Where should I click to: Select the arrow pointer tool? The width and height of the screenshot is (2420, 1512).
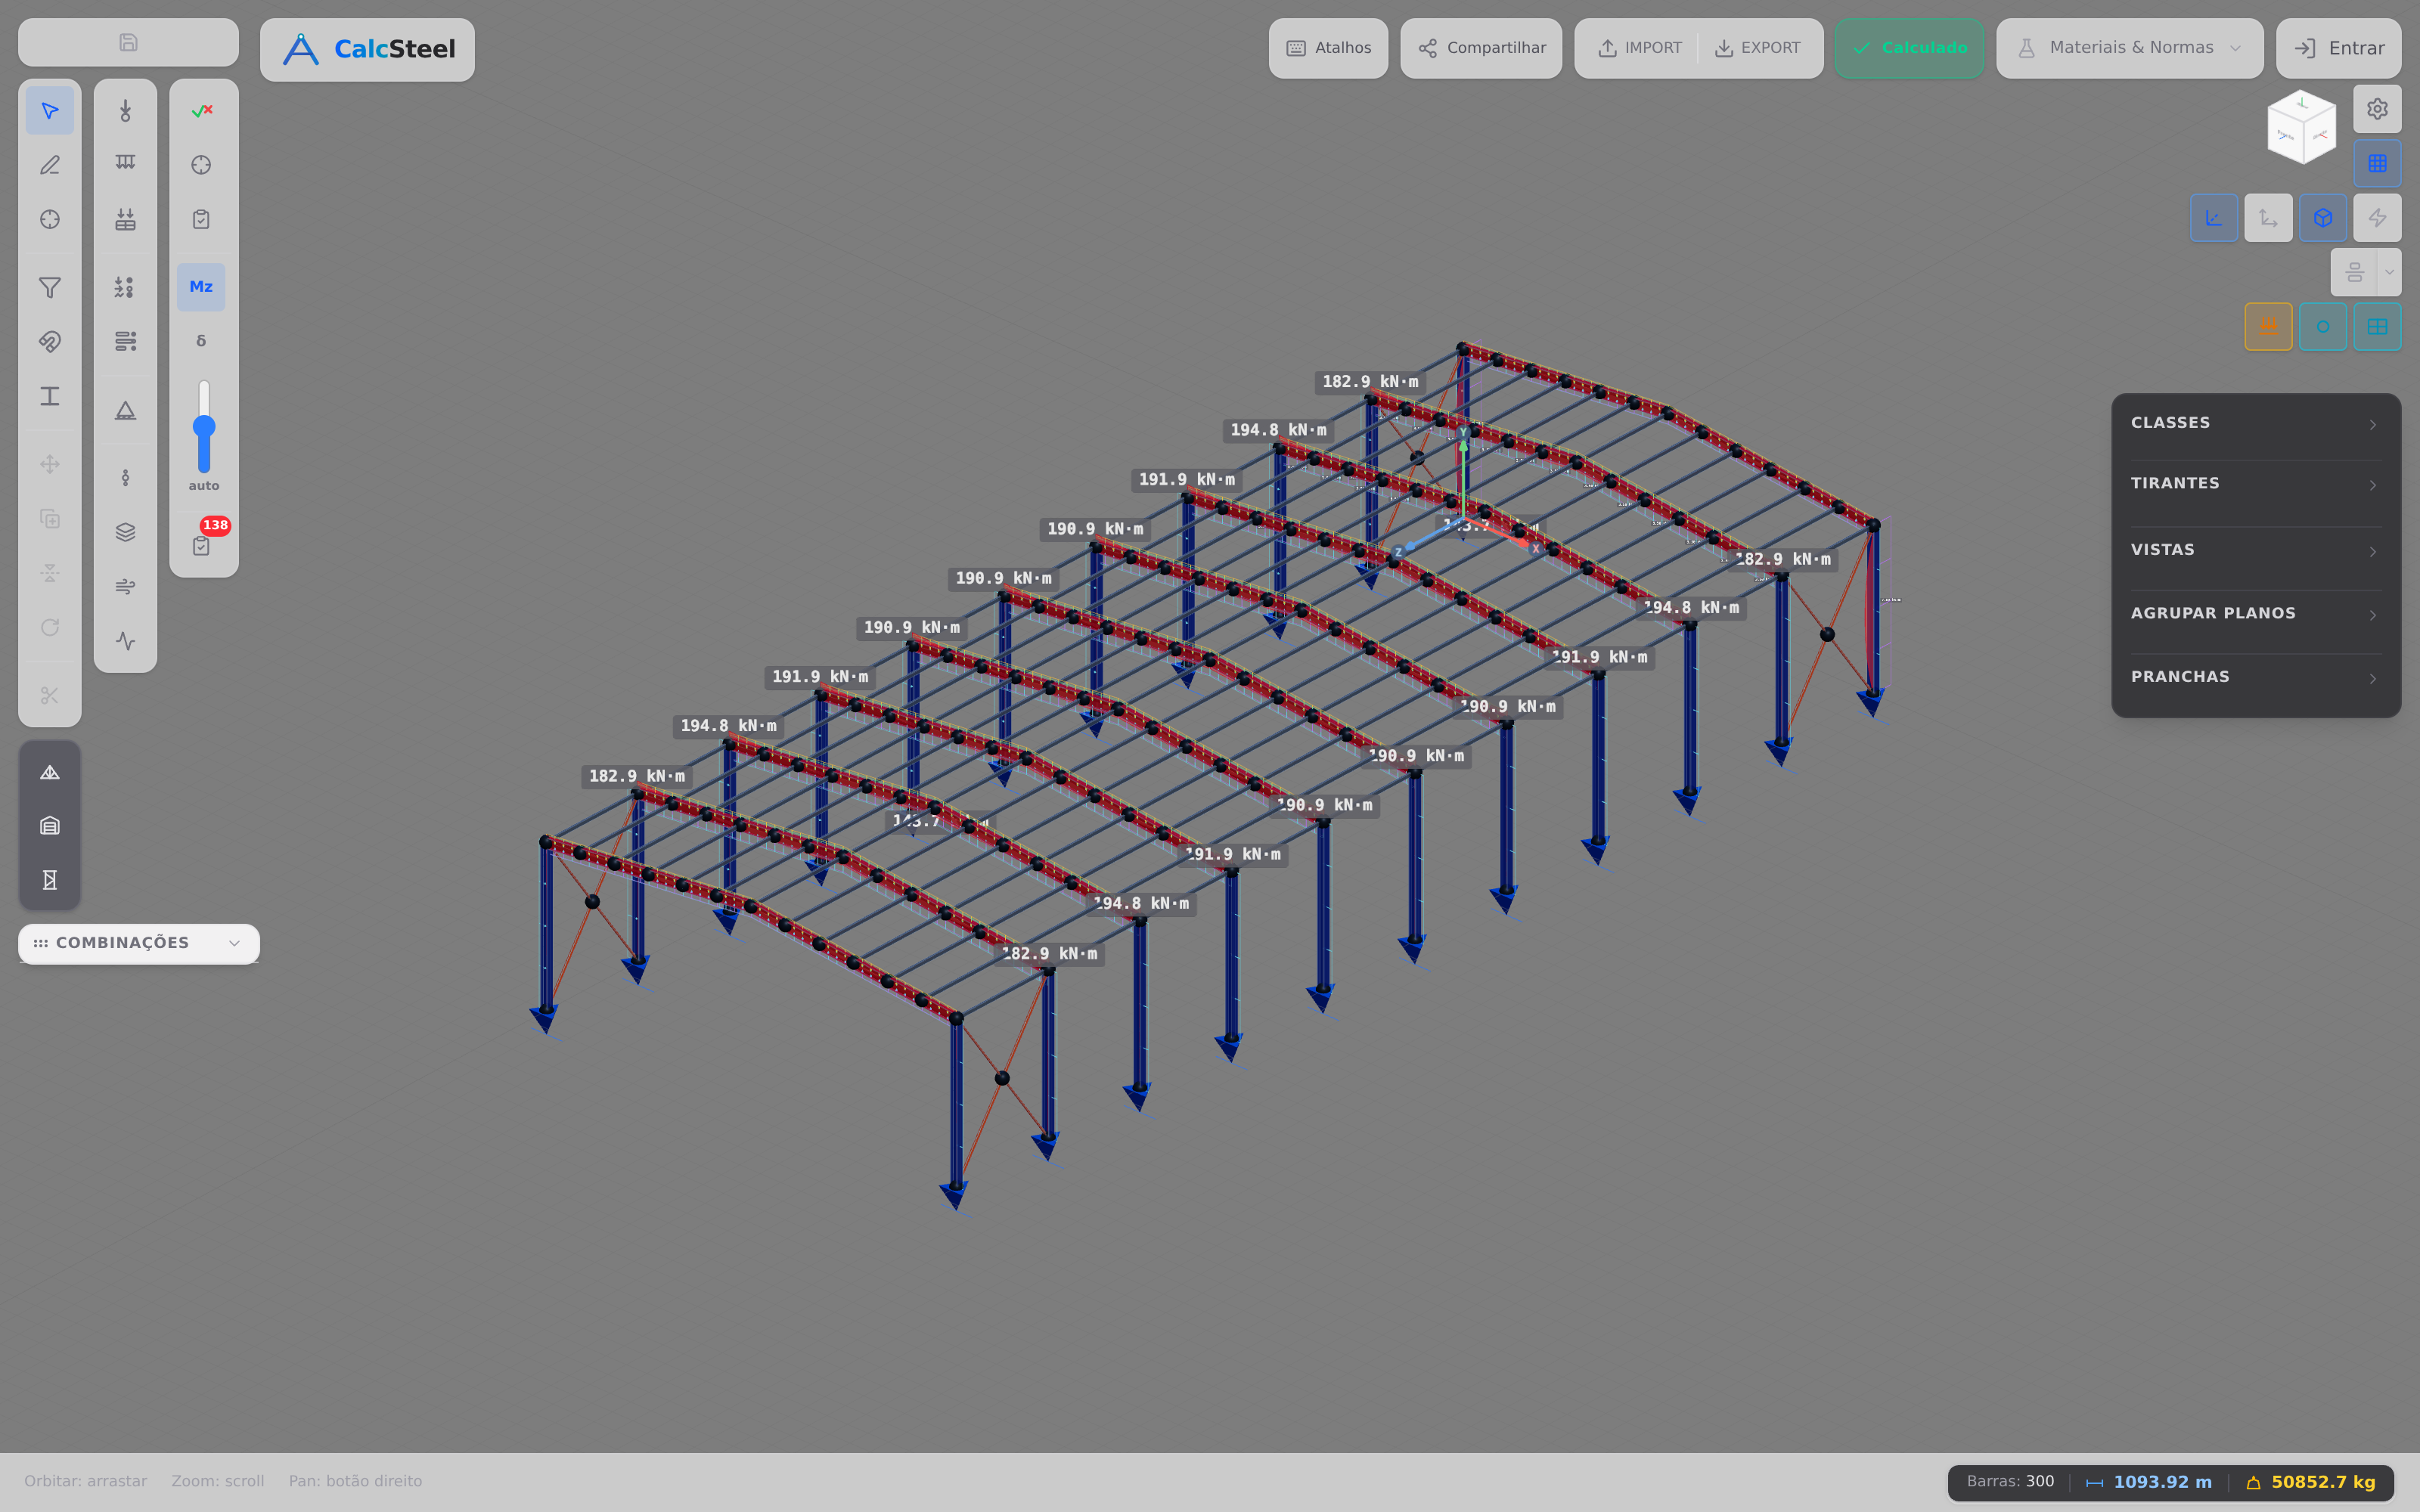pos(49,111)
